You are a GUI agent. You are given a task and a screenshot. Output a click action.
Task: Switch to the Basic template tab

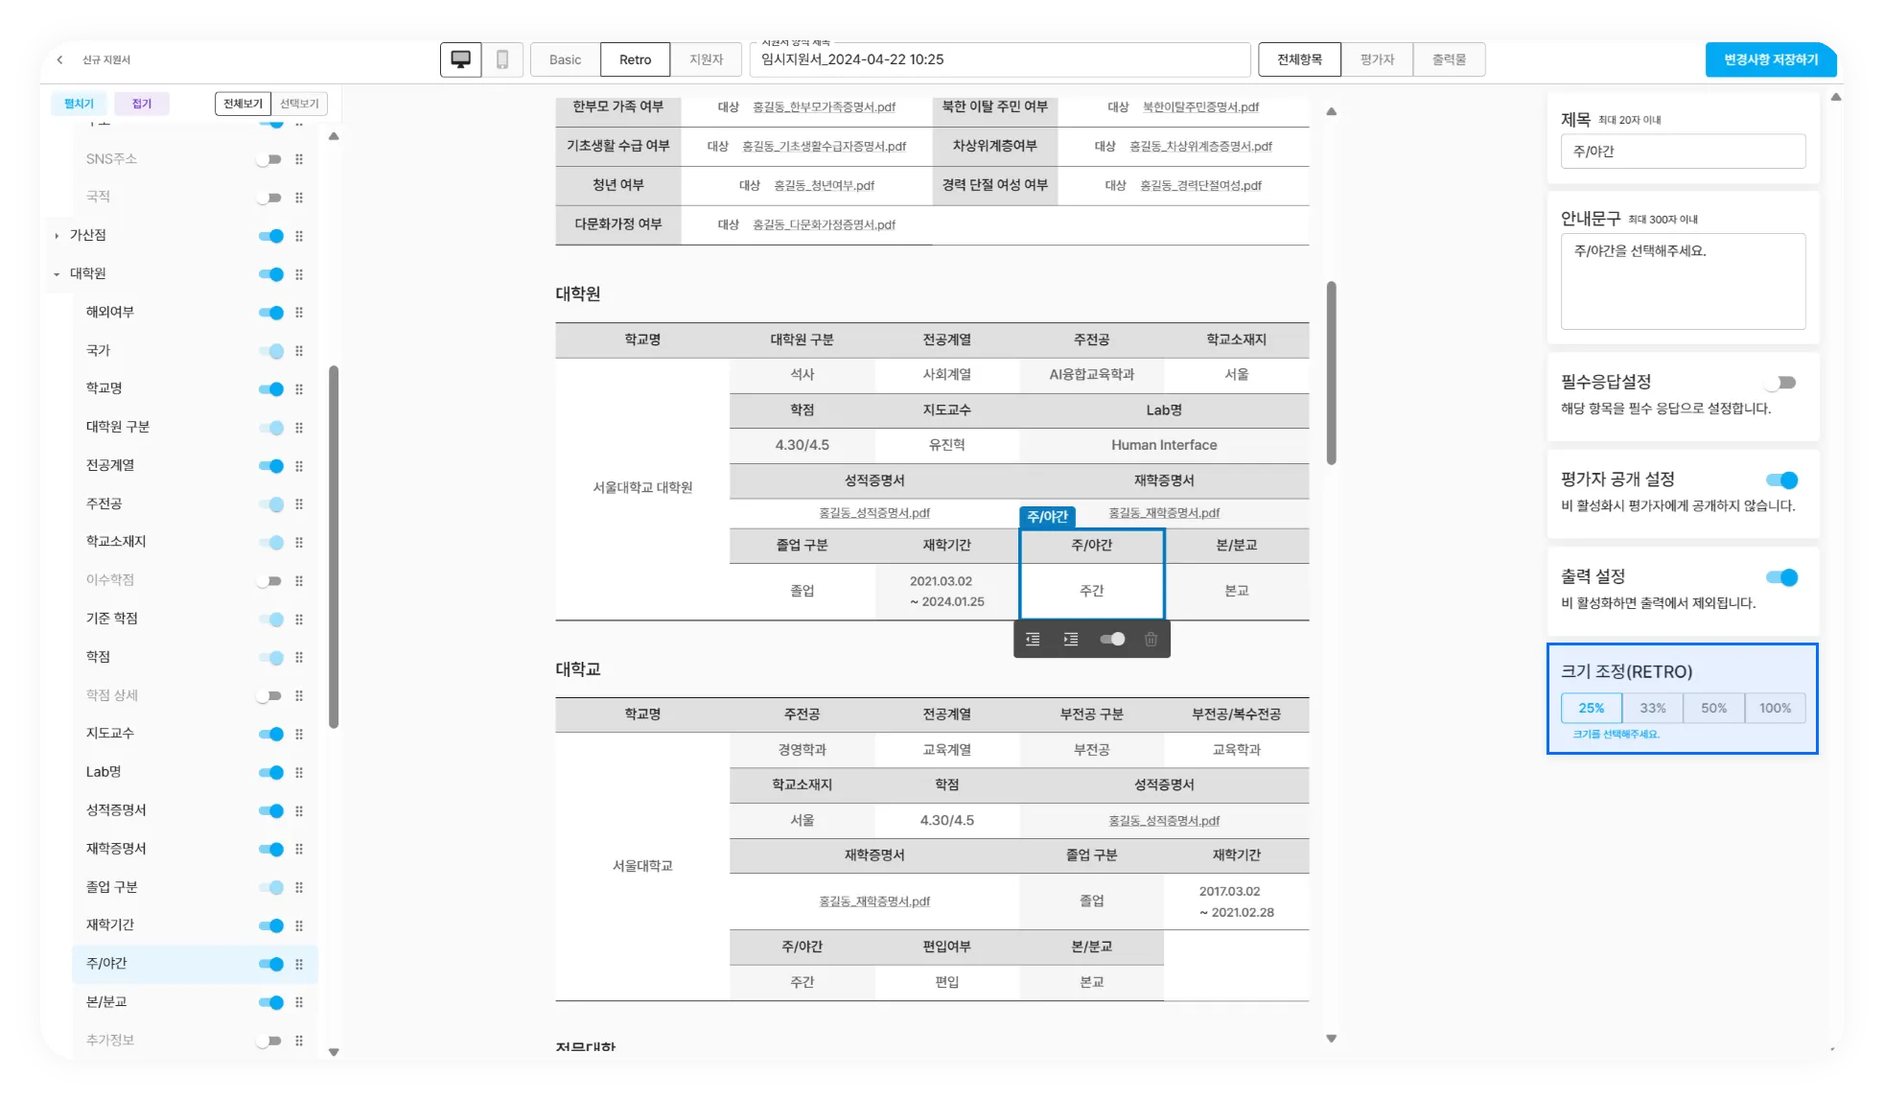[565, 59]
